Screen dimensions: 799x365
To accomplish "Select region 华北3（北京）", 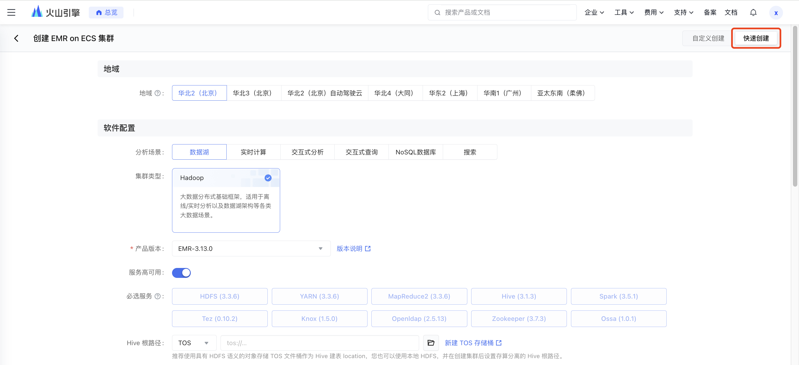I will (x=254, y=93).
